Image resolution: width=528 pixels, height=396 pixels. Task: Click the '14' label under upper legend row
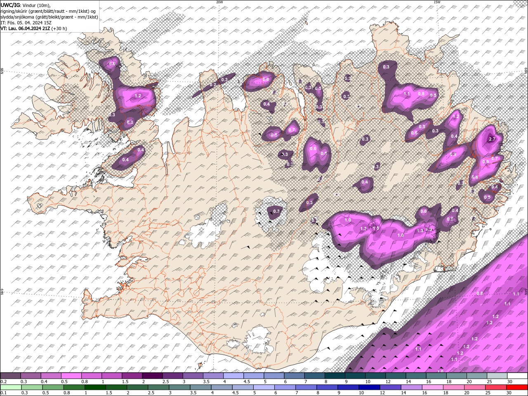tap(408, 382)
